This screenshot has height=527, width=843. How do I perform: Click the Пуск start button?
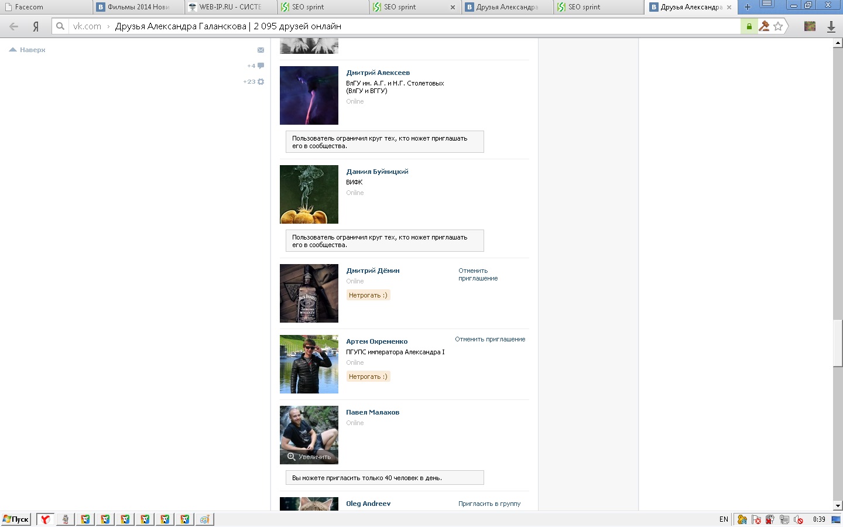tap(16, 519)
